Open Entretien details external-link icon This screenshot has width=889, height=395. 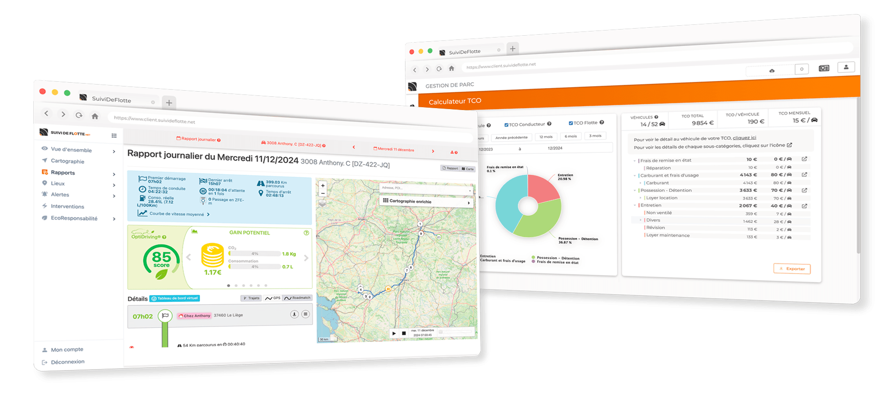pos(804,206)
